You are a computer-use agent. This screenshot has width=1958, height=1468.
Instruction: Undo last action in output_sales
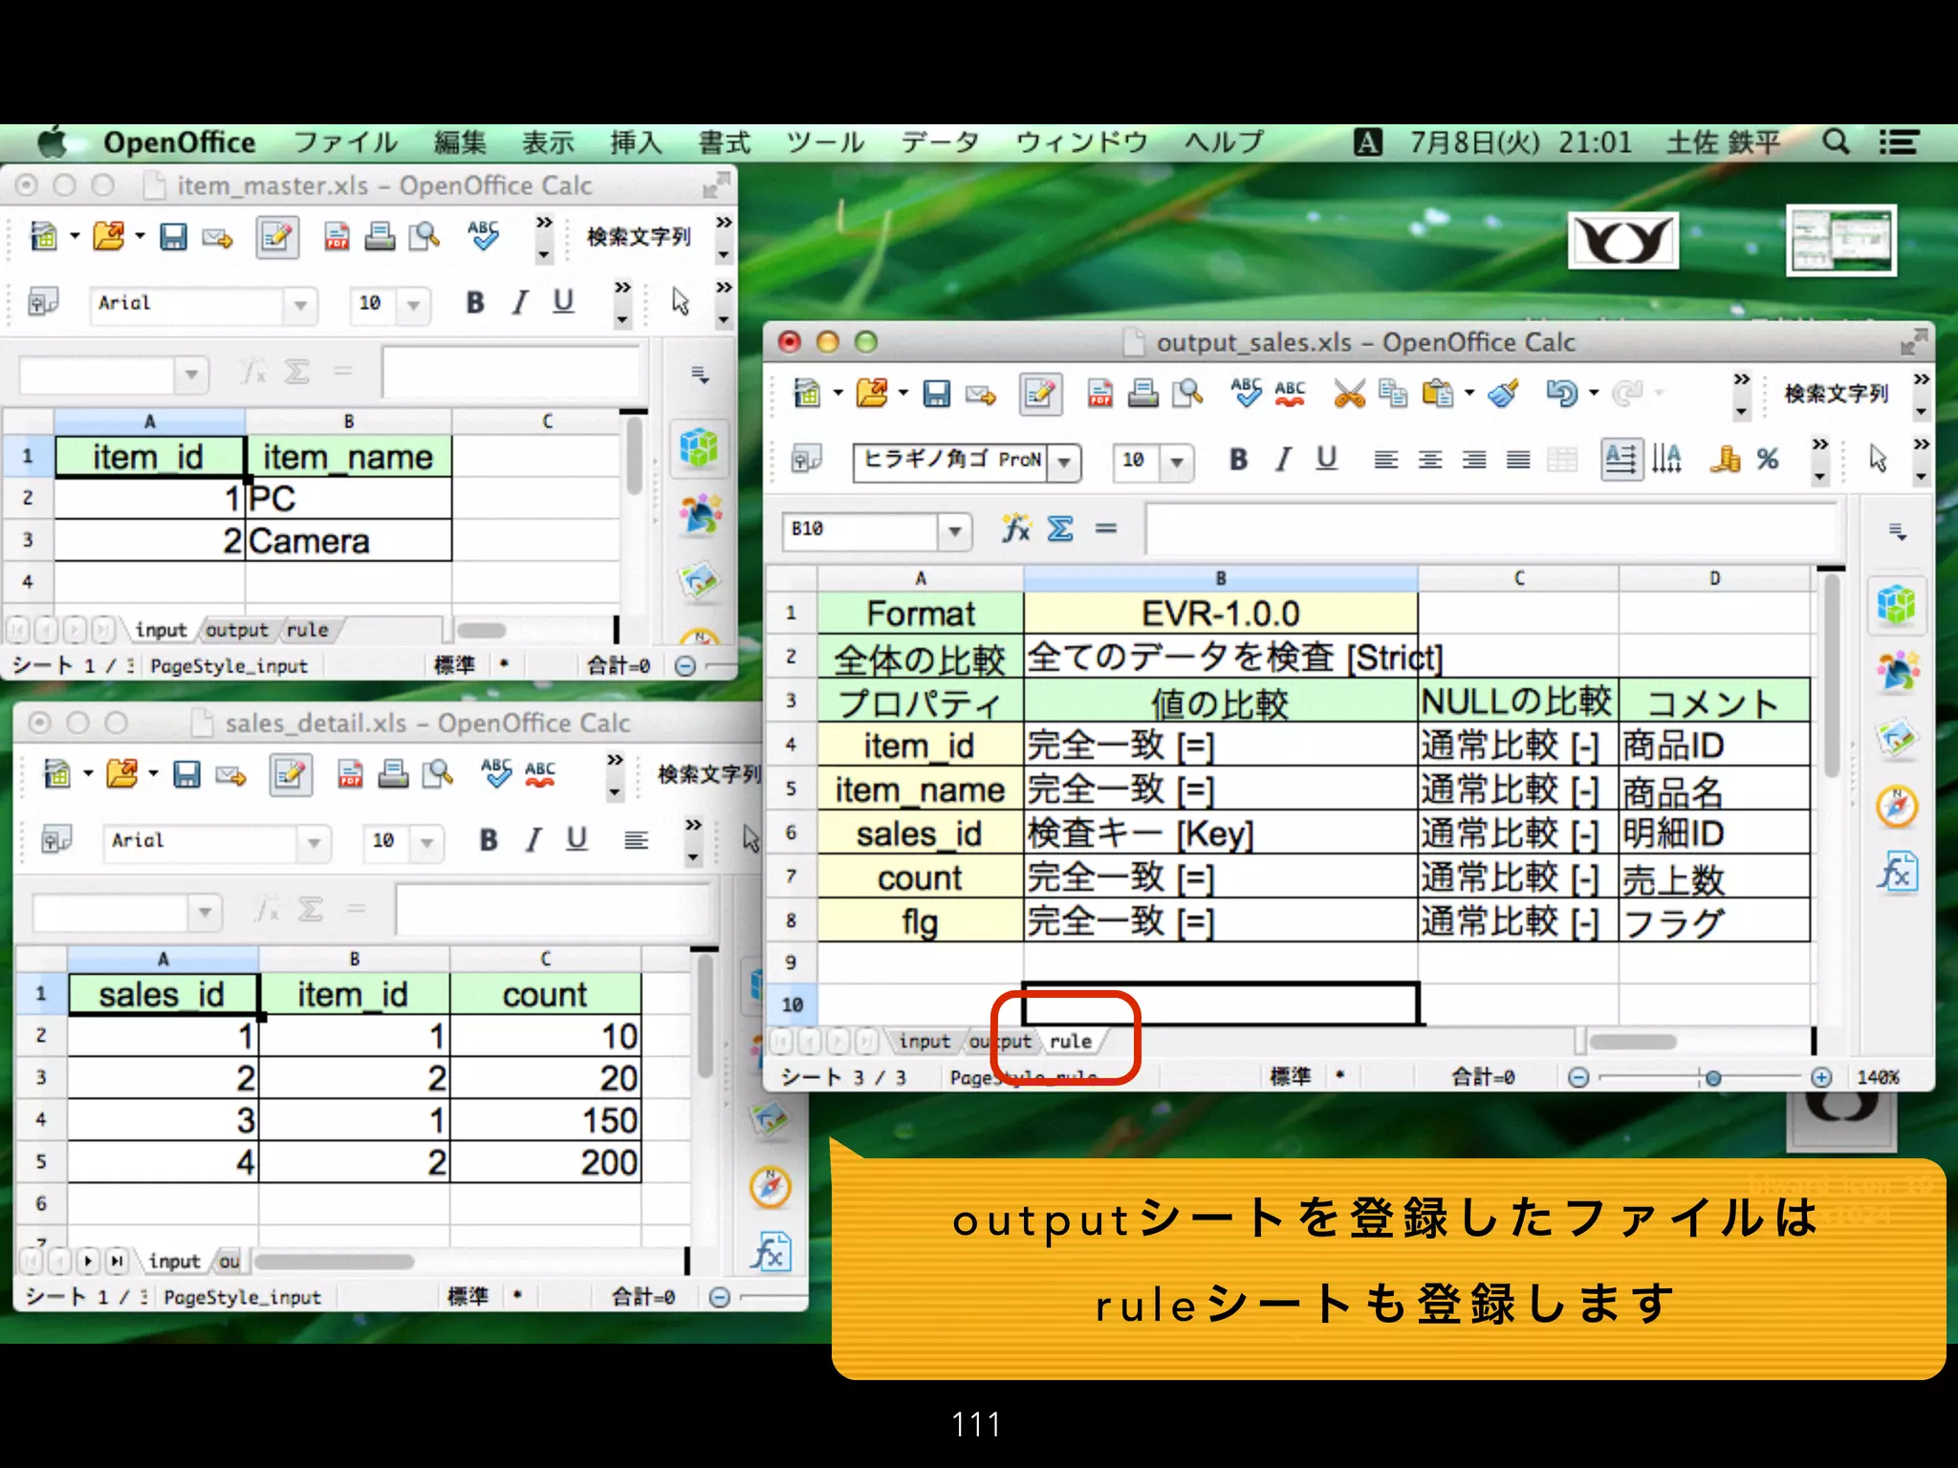coord(1561,394)
